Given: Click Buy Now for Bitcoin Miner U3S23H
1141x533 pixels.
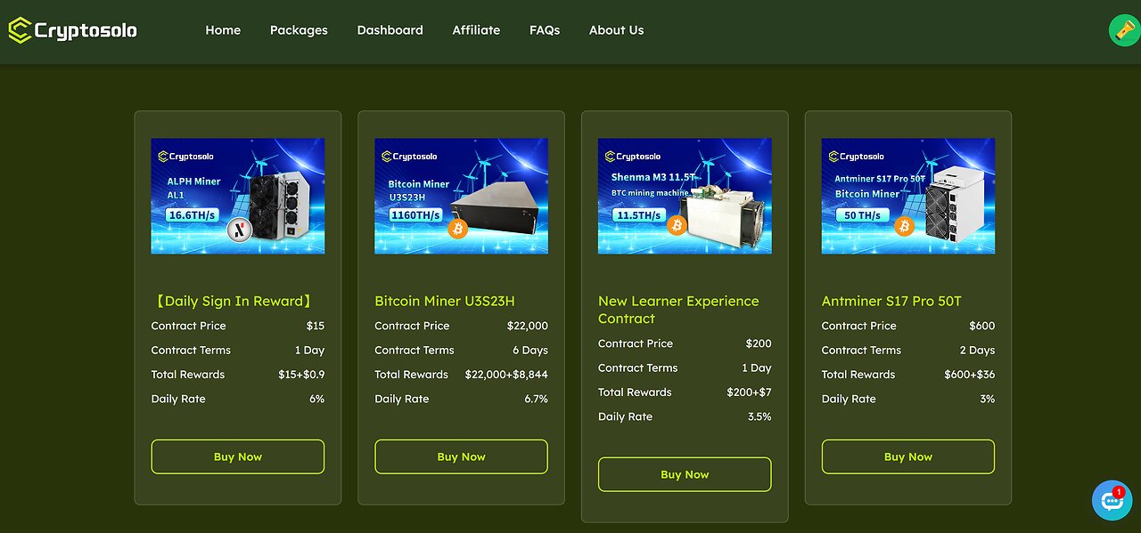Looking at the screenshot, I should (461, 456).
